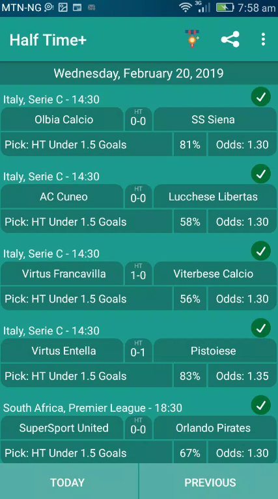The height and width of the screenshot is (499, 278).
Task: Tap the medal award icon
Action: pos(192,39)
